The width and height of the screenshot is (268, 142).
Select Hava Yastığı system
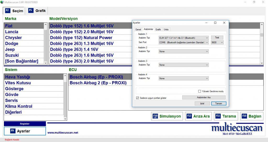tap(34, 77)
